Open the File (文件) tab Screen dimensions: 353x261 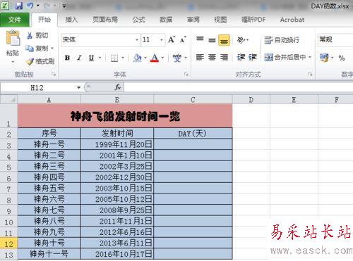point(15,20)
